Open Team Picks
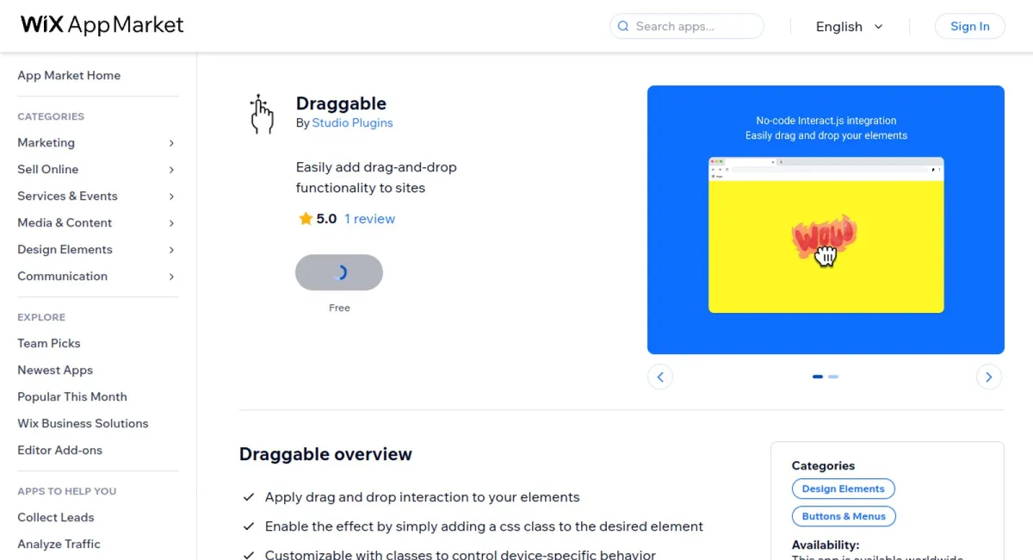 click(48, 343)
